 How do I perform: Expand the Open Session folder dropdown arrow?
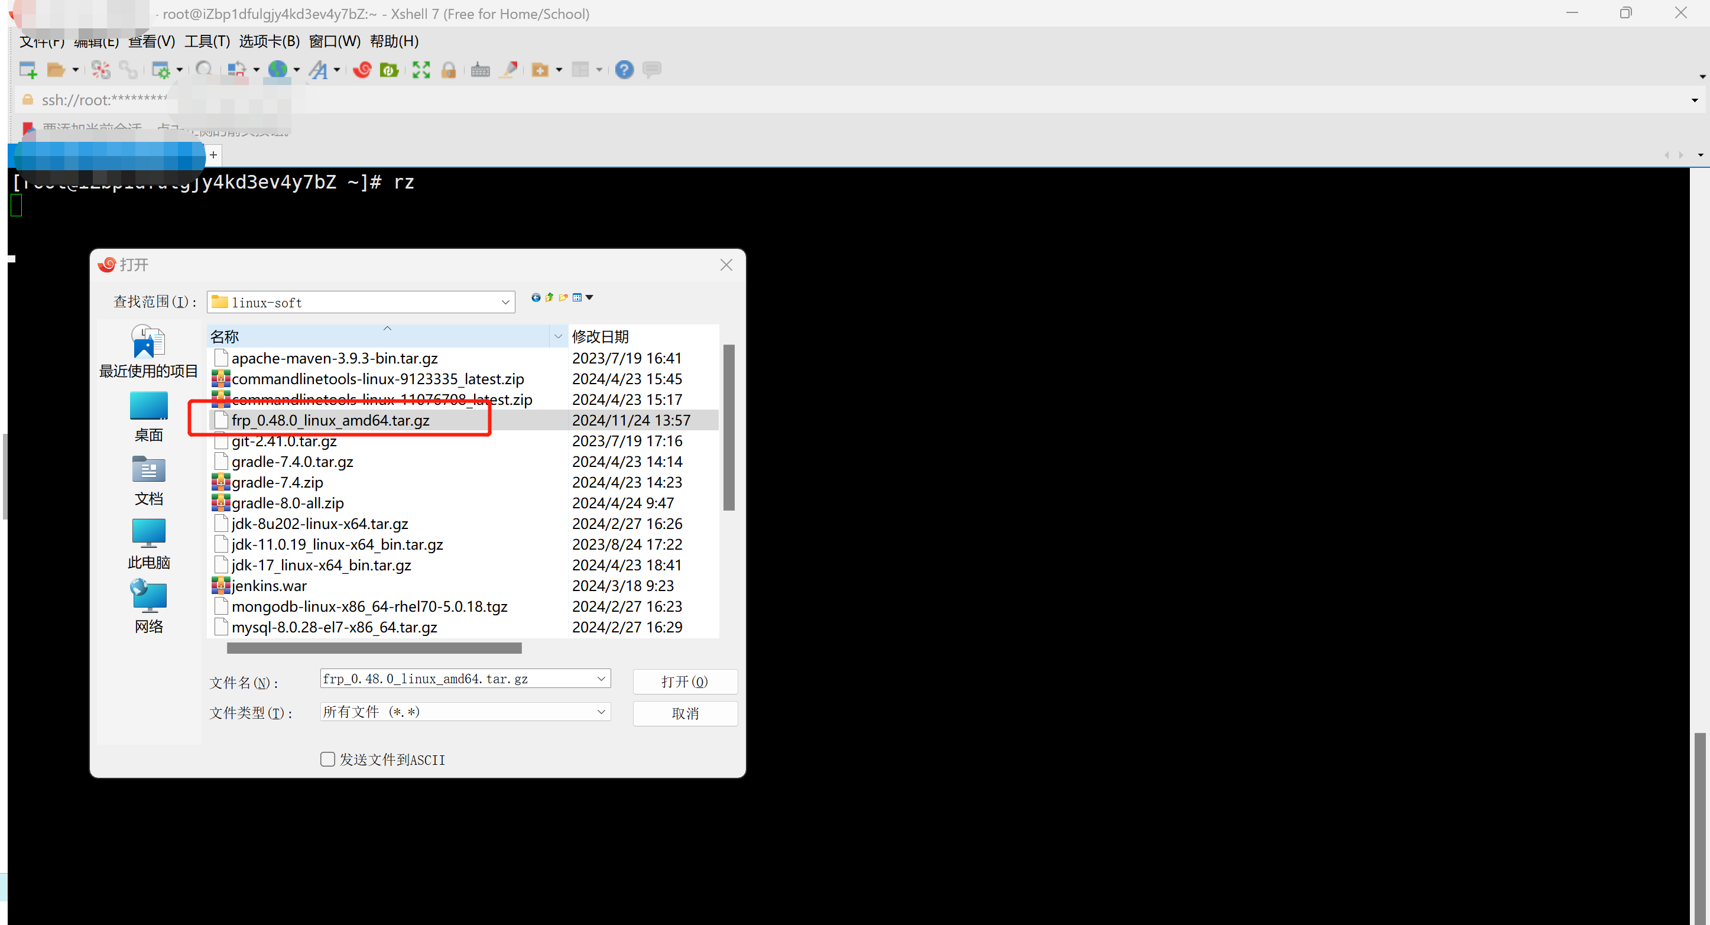(76, 70)
